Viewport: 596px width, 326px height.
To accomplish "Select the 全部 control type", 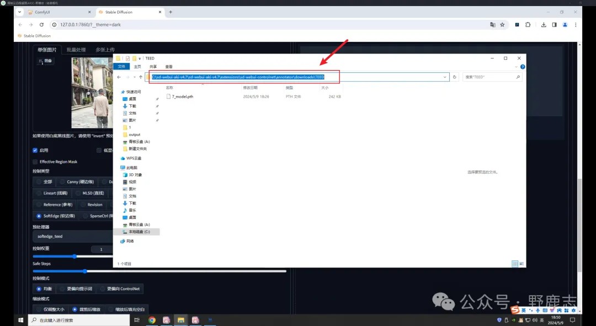I will [44, 182].
